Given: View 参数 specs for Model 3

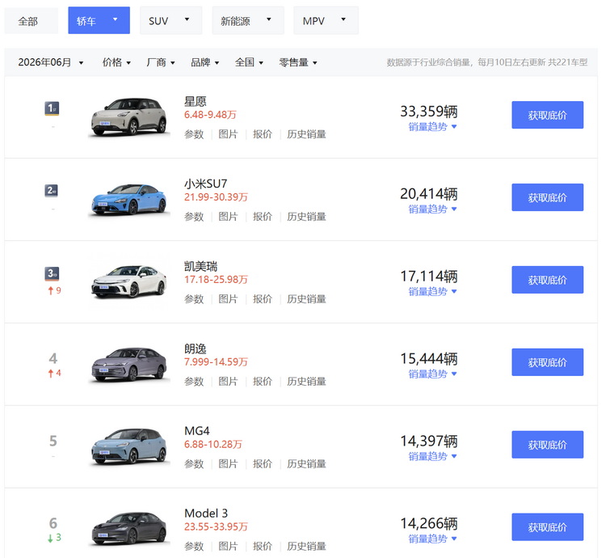Looking at the screenshot, I should pyautogui.click(x=194, y=546).
